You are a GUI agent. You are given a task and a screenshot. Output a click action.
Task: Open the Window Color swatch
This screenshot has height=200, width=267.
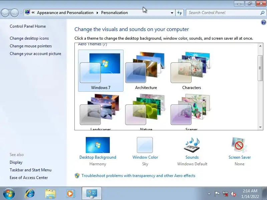145,145
